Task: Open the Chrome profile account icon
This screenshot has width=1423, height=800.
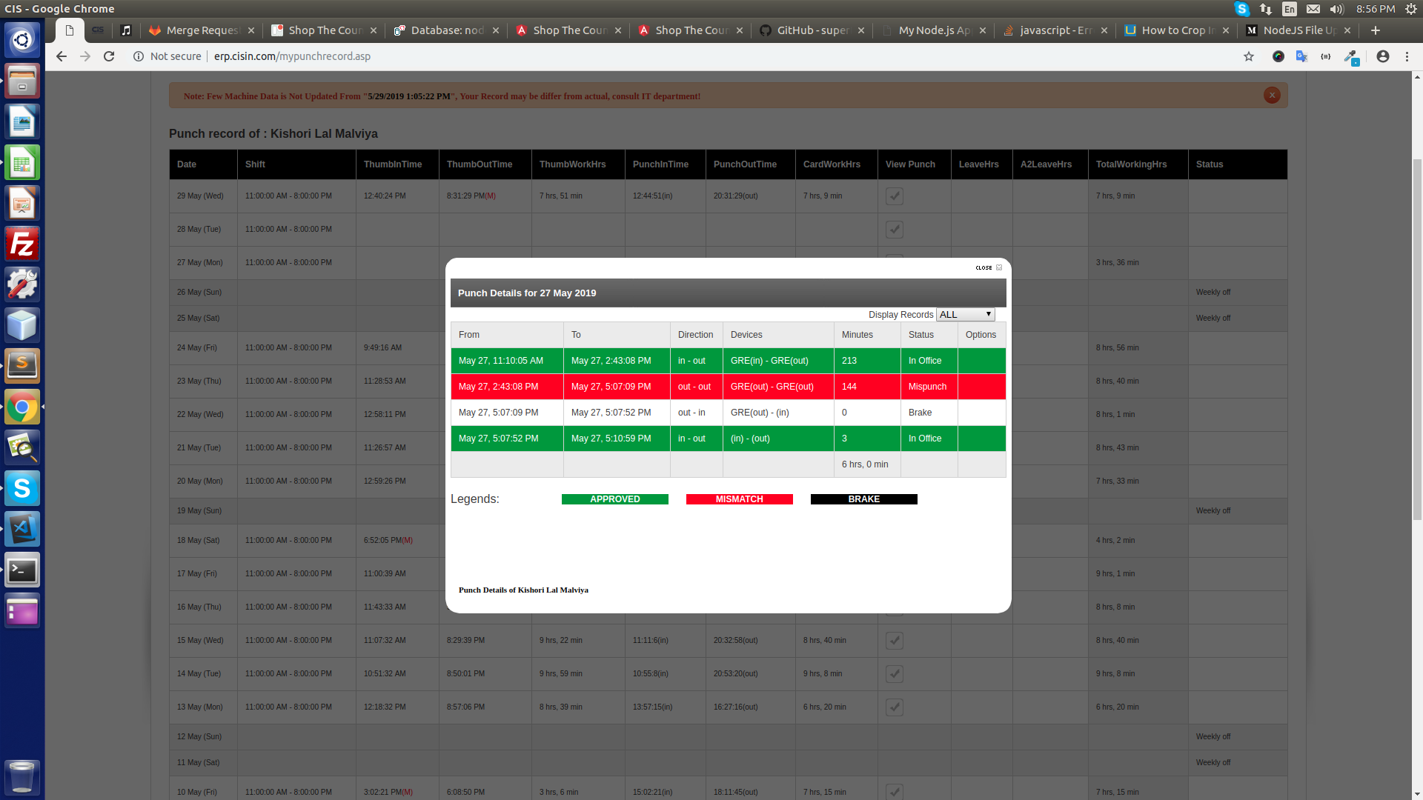Action: (x=1382, y=56)
